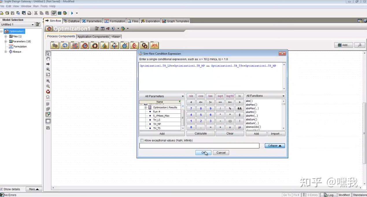Expand Optimization1 Results tree node

click(x=146, y=107)
